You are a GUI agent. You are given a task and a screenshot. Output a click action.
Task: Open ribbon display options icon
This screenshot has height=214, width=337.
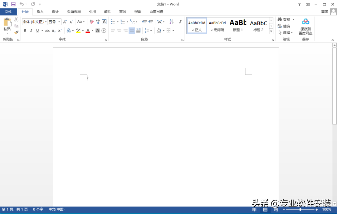tap(308, 4)
